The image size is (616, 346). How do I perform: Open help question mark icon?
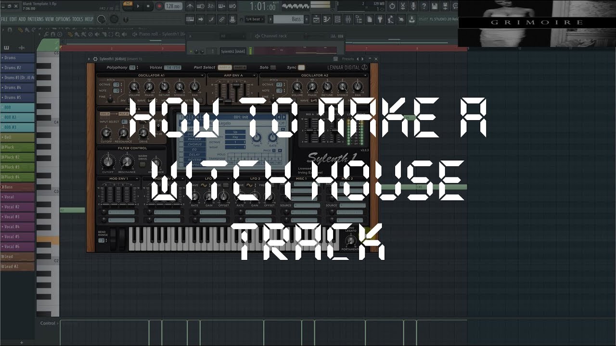424,6
